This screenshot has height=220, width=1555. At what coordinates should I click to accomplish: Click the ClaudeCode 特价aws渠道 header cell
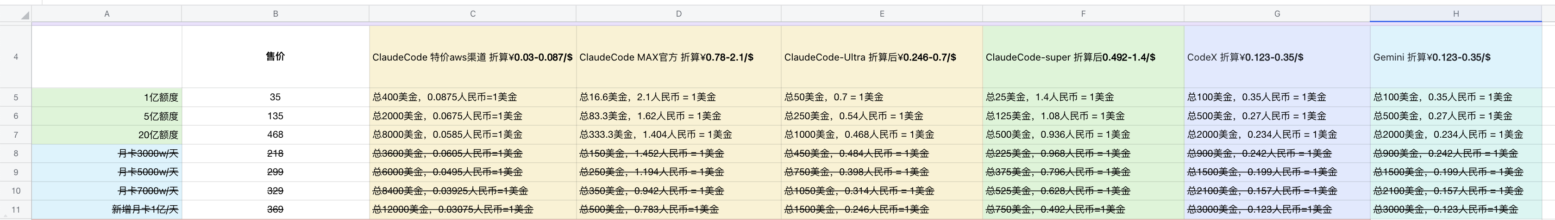click(473, 57)
